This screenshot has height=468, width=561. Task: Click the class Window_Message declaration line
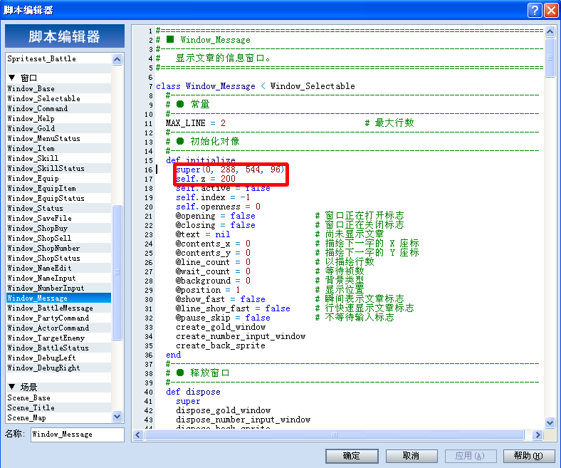click(256, 86)
